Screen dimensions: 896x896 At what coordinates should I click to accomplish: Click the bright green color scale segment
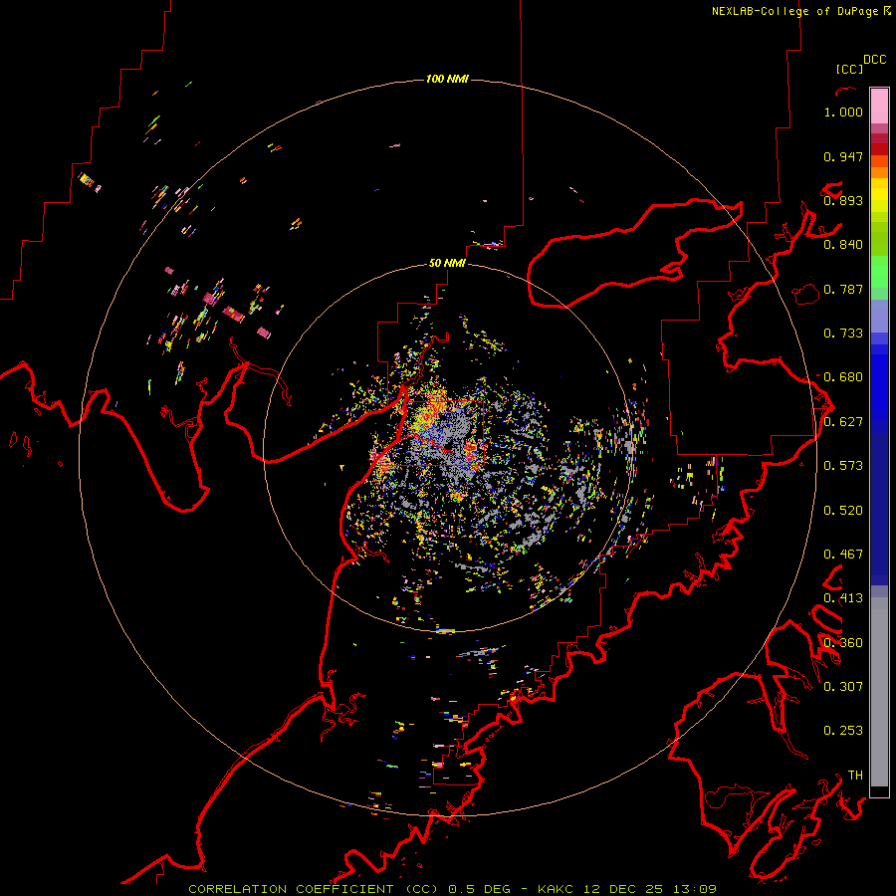tap(879, 272)
